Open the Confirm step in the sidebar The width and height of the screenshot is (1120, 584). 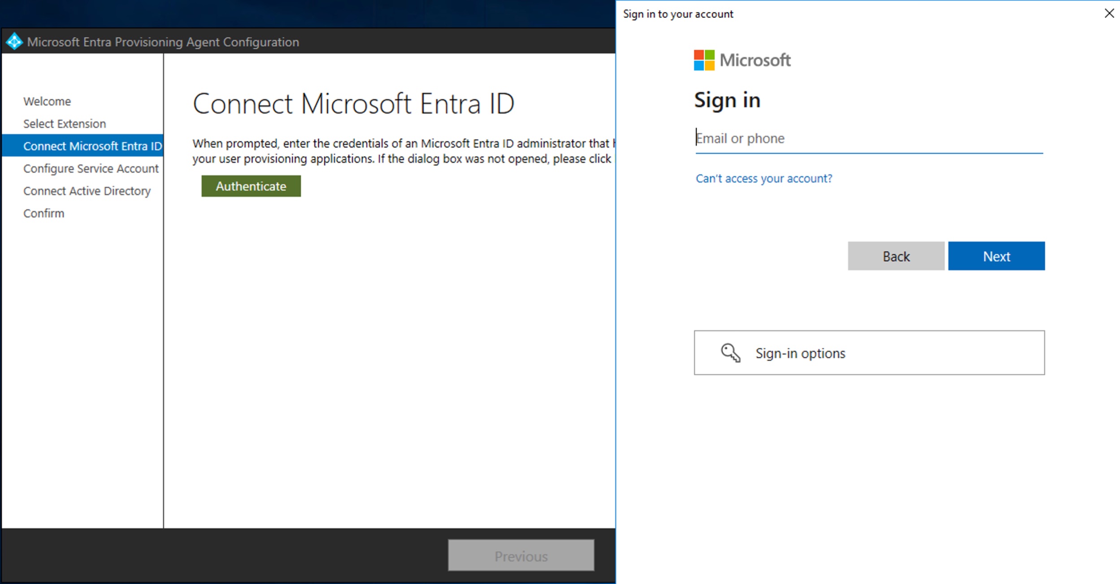(x=43, y=213)
